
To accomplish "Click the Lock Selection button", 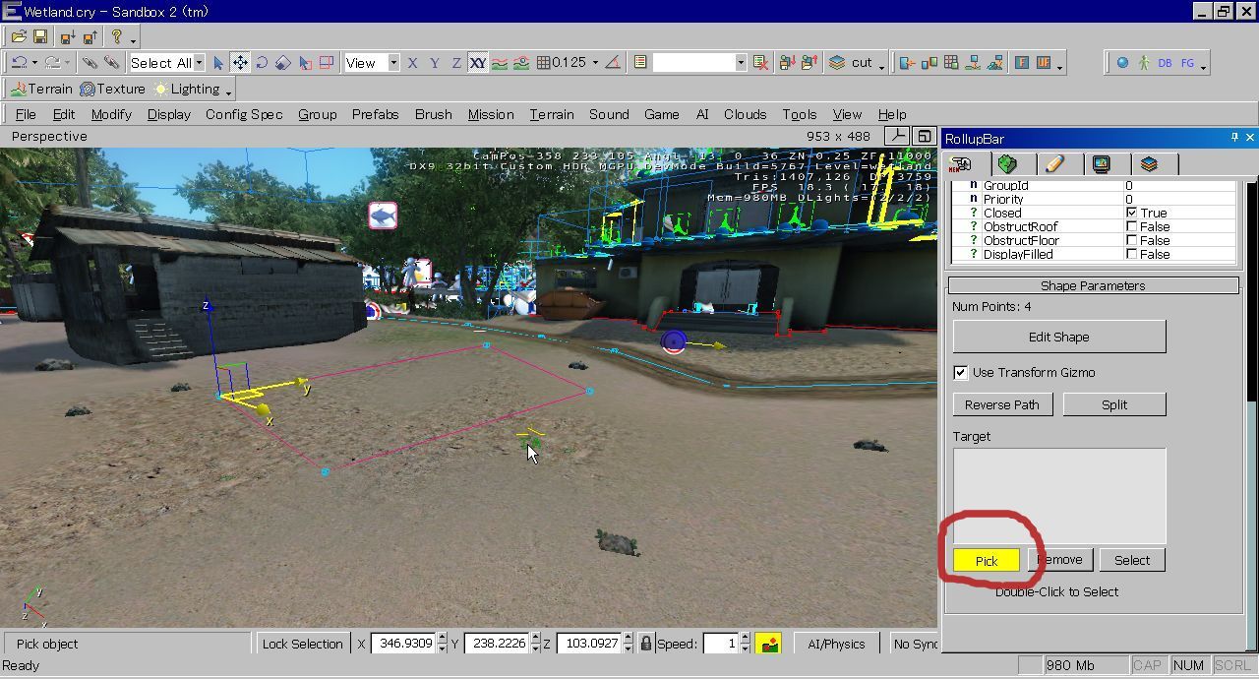I will tap(302, 644).
